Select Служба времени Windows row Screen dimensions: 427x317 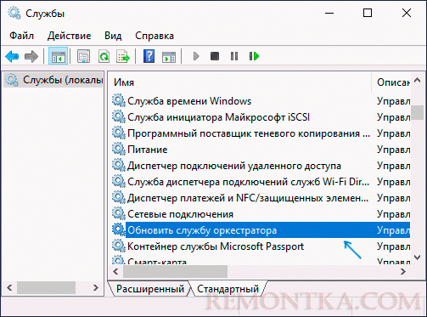click(x=261, y=101)
